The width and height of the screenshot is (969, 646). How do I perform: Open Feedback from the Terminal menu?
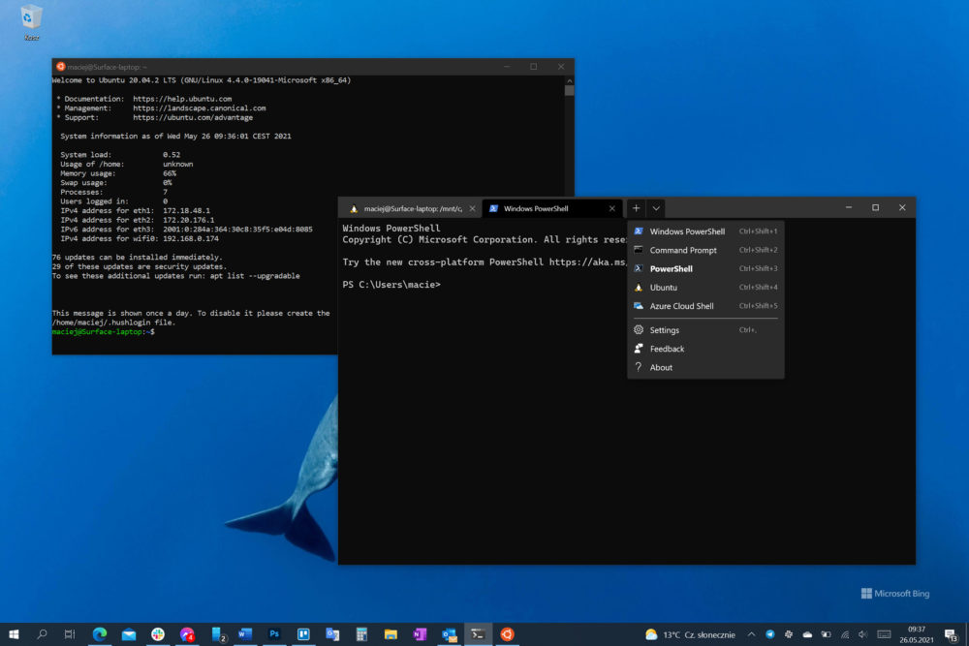tap(705, 349)
